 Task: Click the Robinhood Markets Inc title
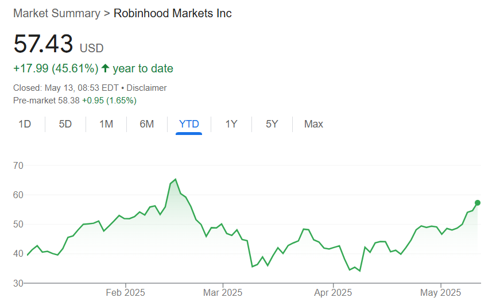coord(173,13)
